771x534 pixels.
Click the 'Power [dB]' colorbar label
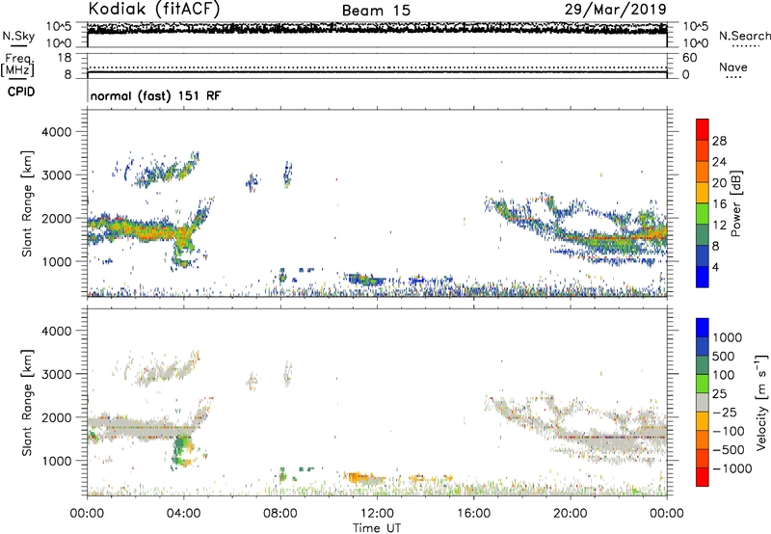(x=735, y=203)
